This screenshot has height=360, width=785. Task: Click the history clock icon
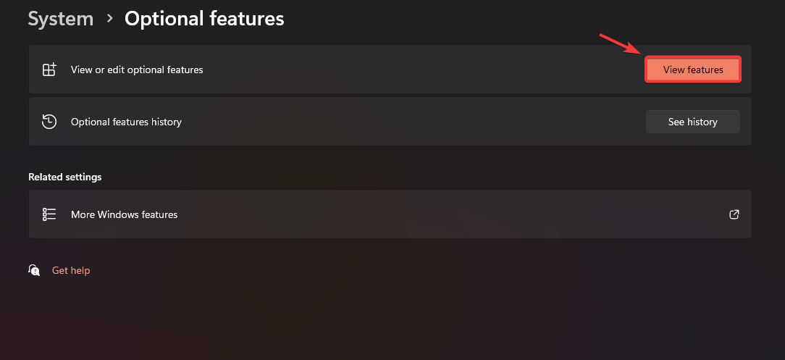click(49, 122)
